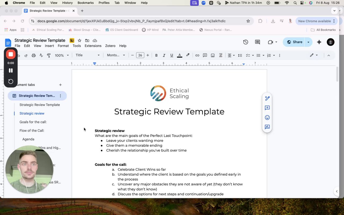Screen dimensions: 344x215
Task: Run spelling and grammar check
Action: pos(41,55)
